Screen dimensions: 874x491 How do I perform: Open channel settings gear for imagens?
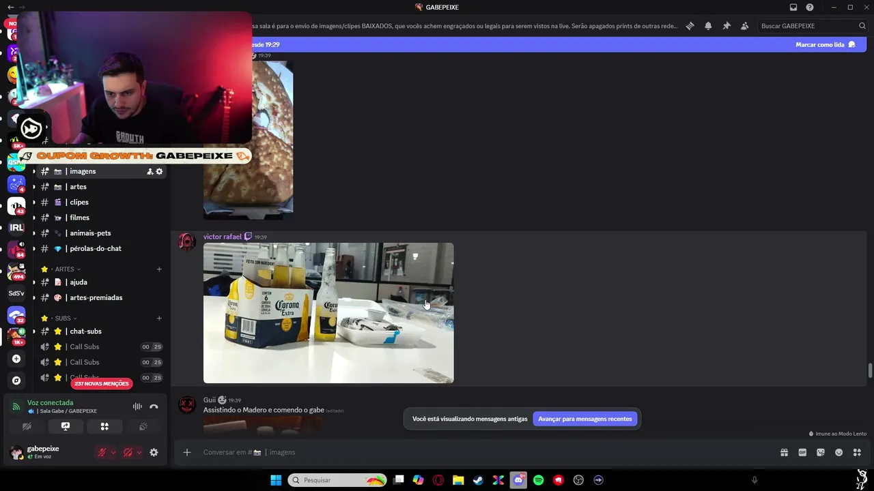tap(159, 171)
